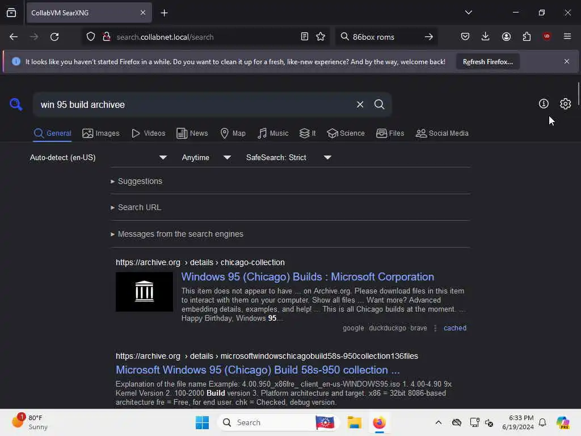
Task: Reload the current page
Action: click(x=54, y=37)
